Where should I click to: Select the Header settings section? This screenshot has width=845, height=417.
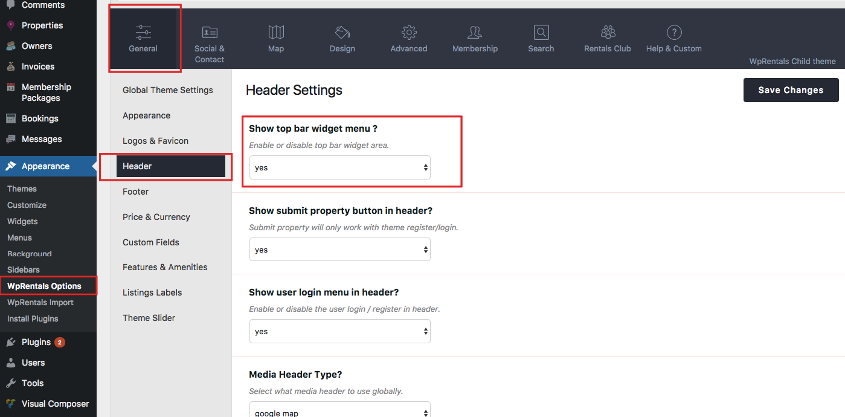(171, 166)
